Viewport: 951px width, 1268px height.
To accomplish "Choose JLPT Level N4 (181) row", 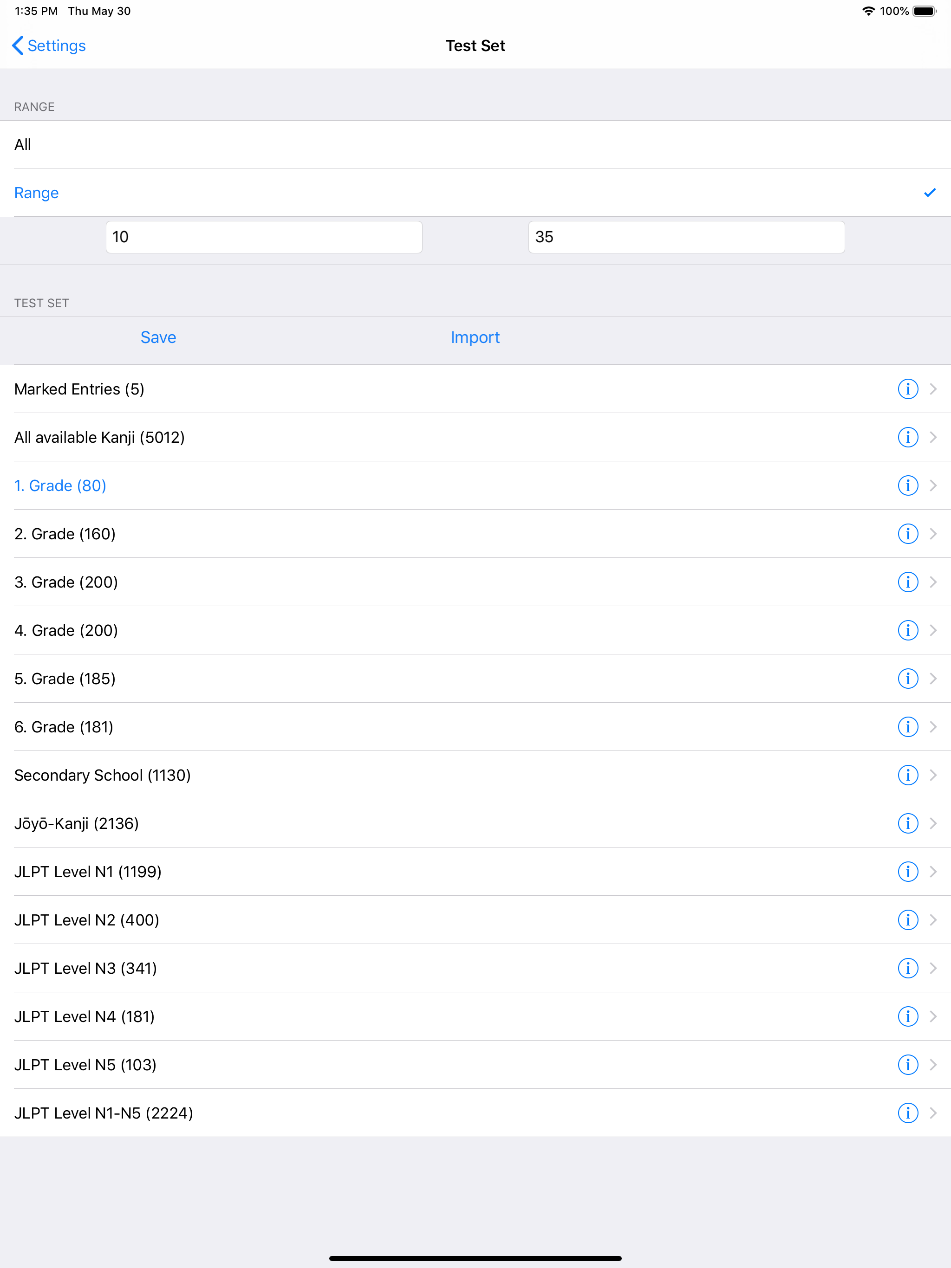I will pos(475,1016).
